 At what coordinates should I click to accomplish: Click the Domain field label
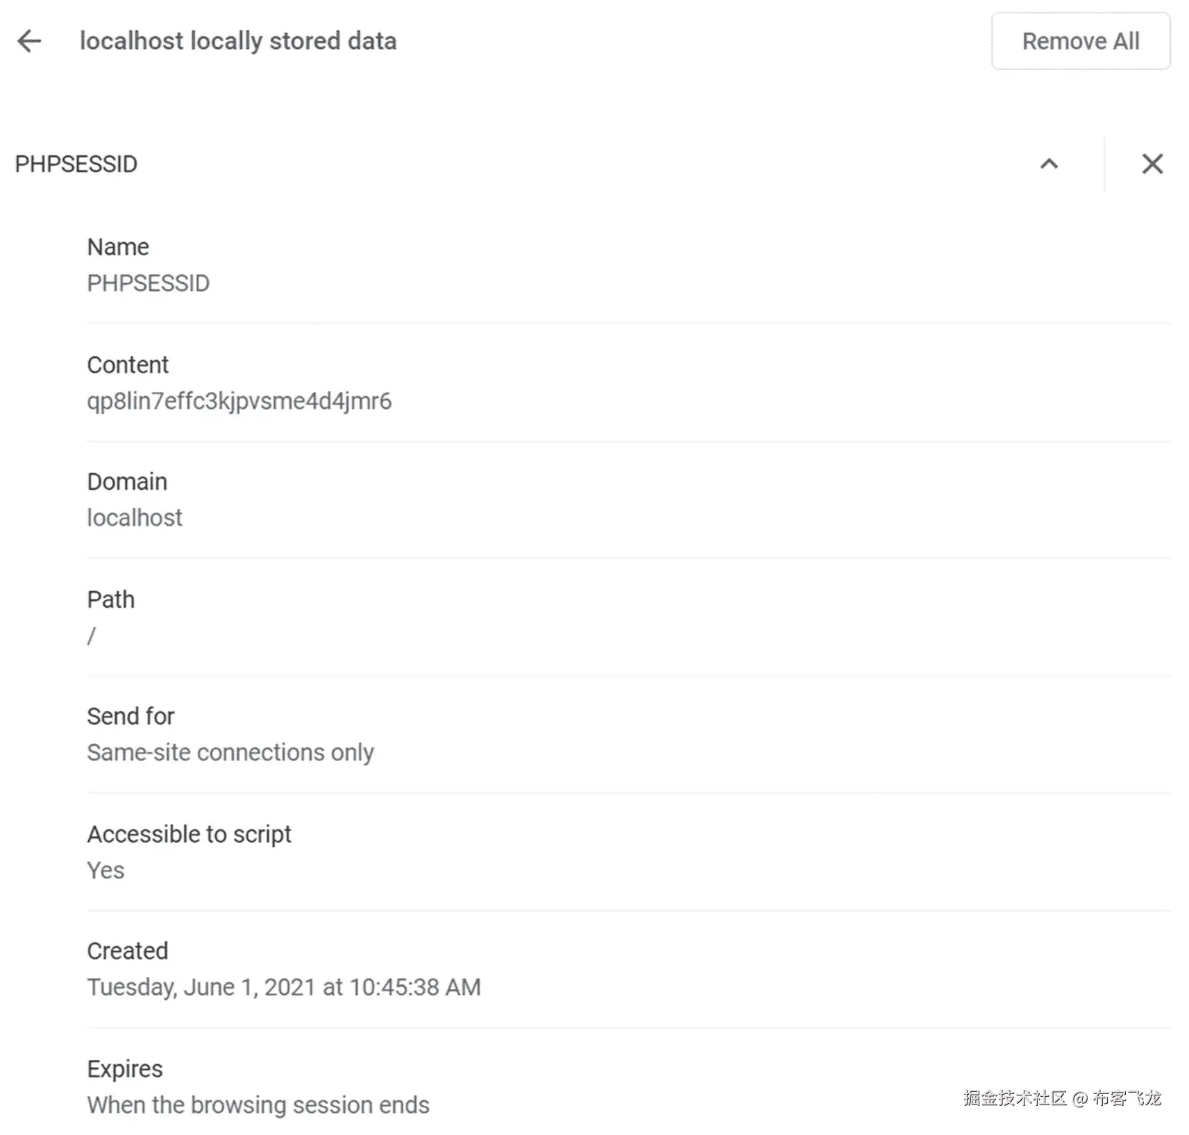coord(127,481)
